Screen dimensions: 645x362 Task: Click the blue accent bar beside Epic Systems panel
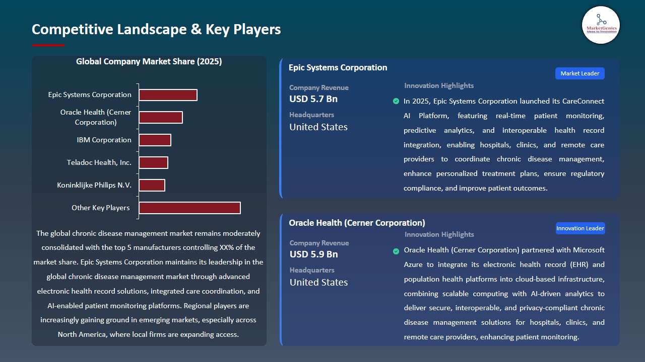281,128
